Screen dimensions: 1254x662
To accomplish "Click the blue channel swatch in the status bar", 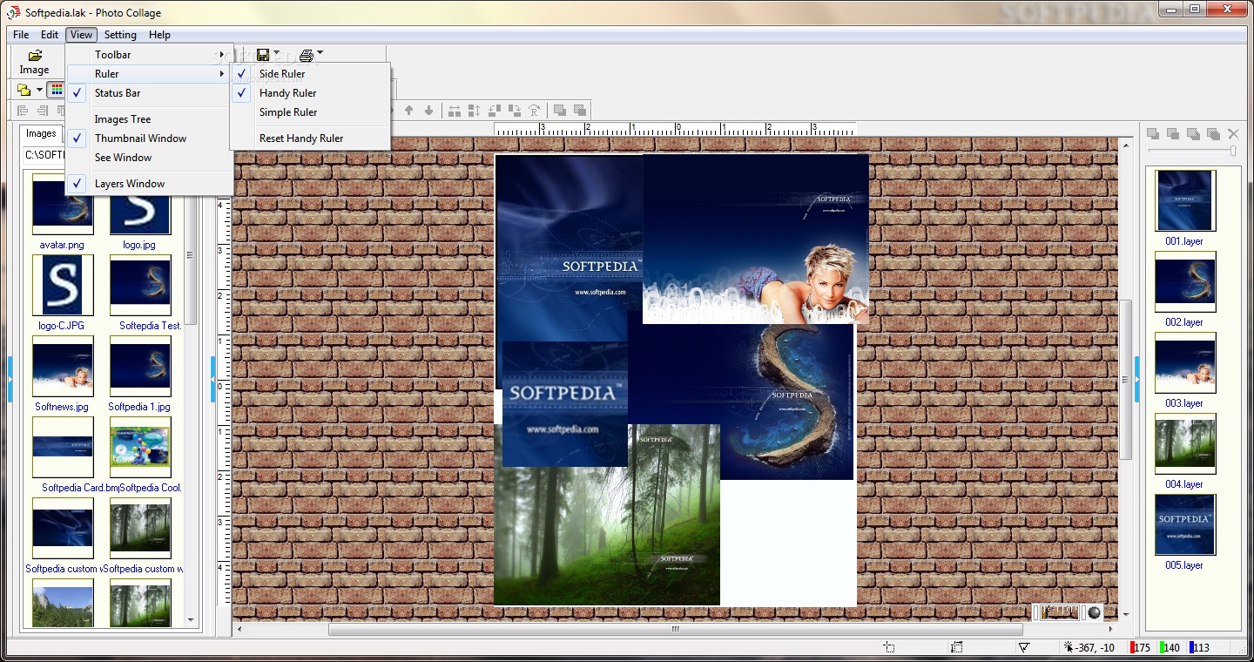I will click(1191, 647).
